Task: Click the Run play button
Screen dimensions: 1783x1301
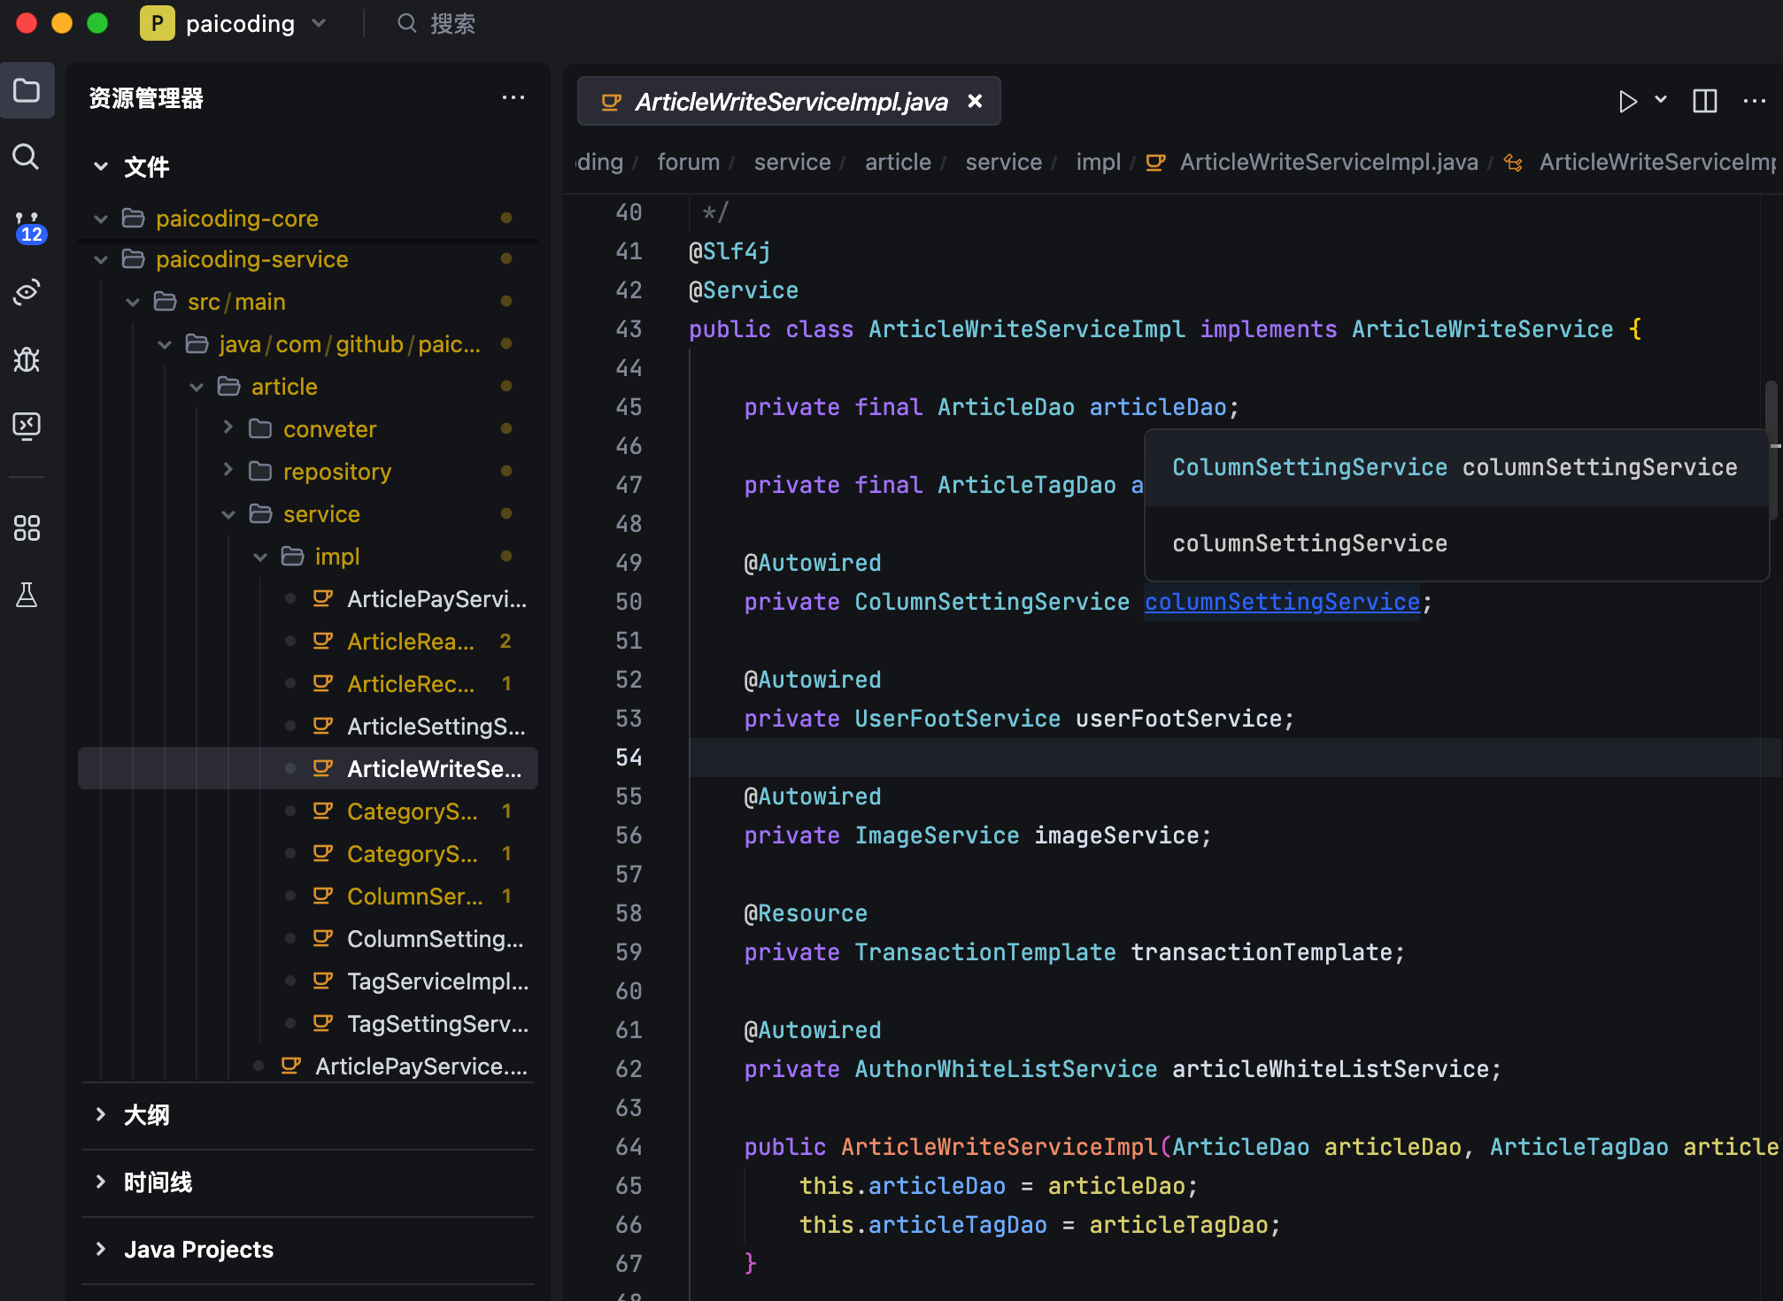Action: coord(1626,102)
